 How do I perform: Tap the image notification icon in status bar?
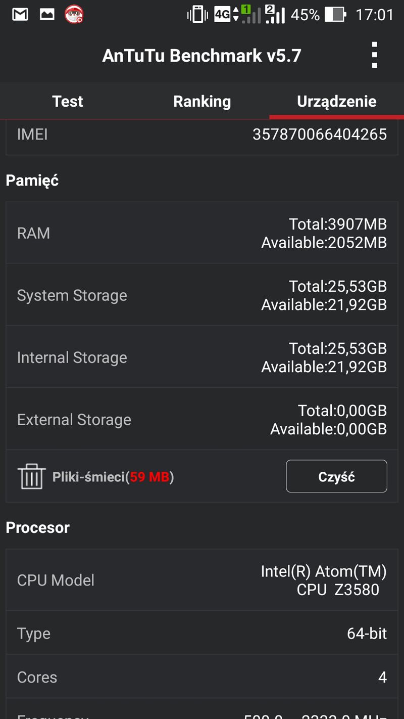pyautogui.click(x=47, y=15)
